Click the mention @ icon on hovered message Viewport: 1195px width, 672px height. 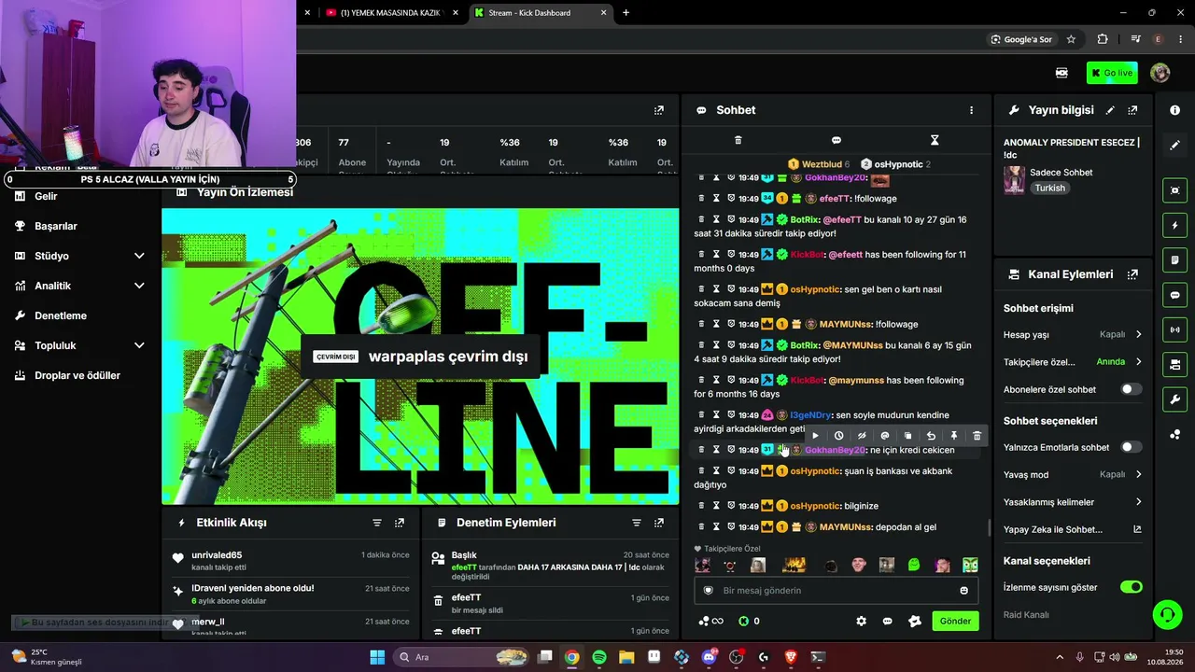point(884,436)
